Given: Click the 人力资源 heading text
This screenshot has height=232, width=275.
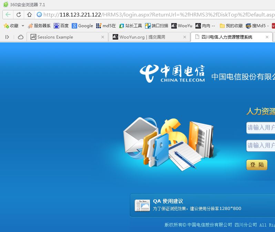Looking at the screenshot, I should click(261, 112).
